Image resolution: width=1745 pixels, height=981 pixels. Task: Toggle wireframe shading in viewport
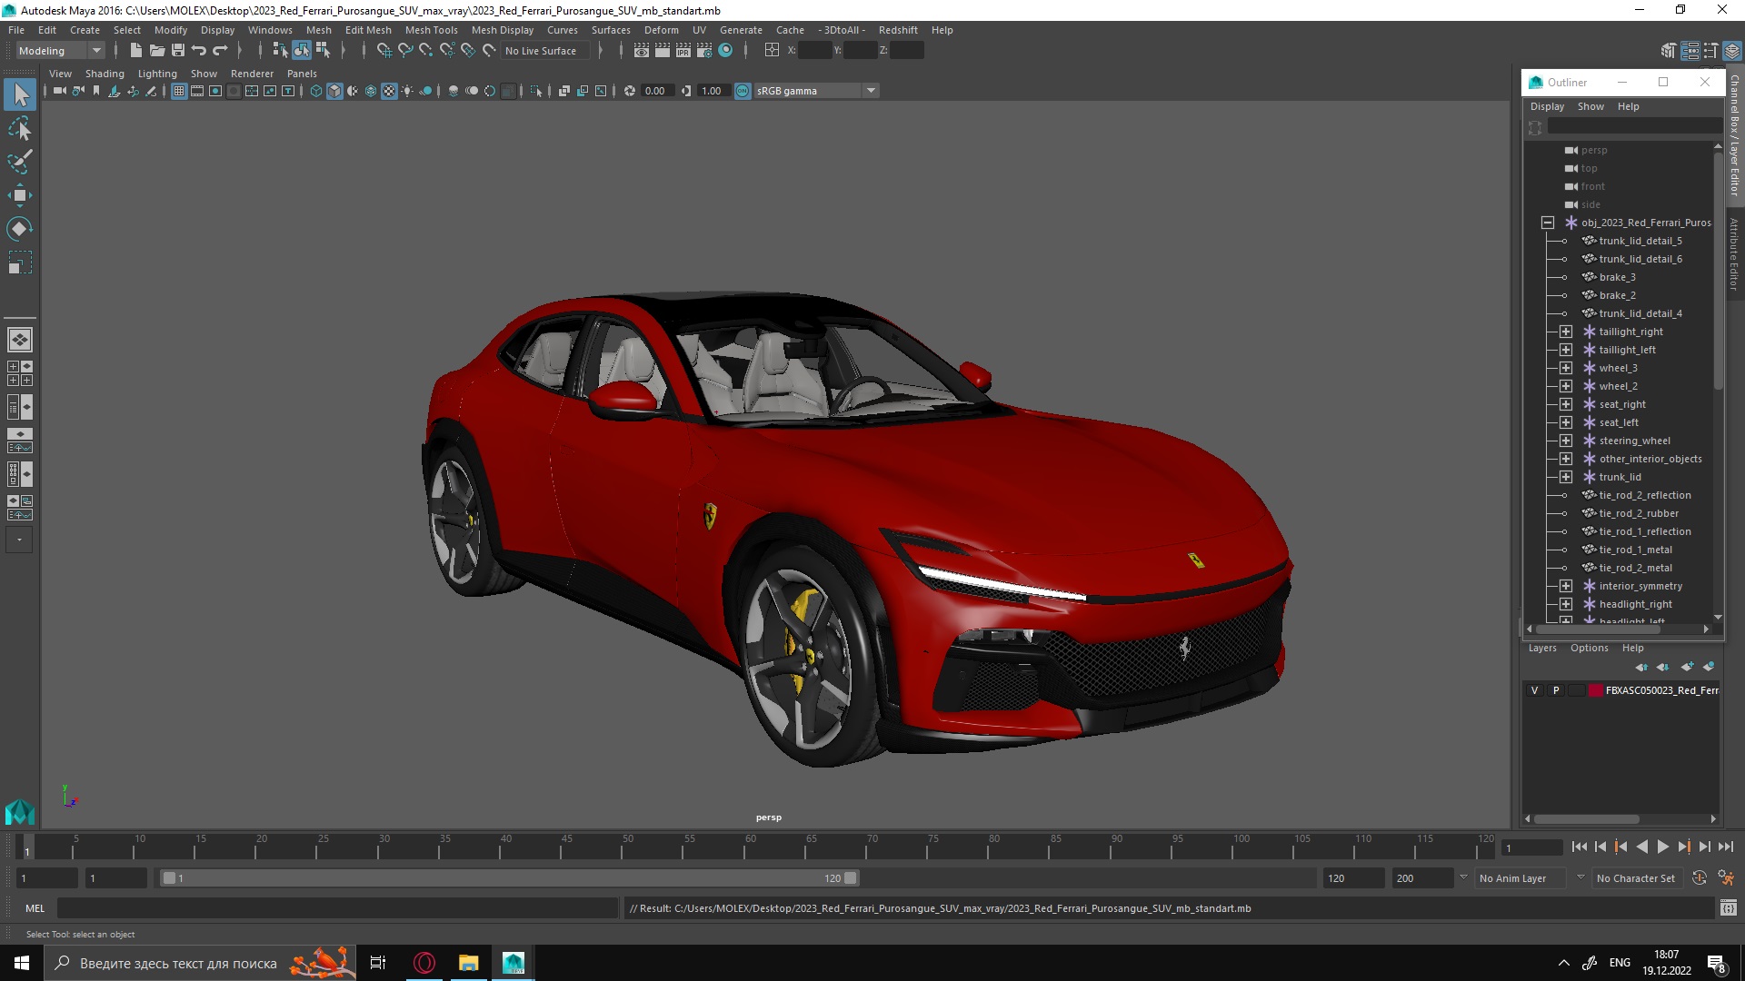pos(315,91)
